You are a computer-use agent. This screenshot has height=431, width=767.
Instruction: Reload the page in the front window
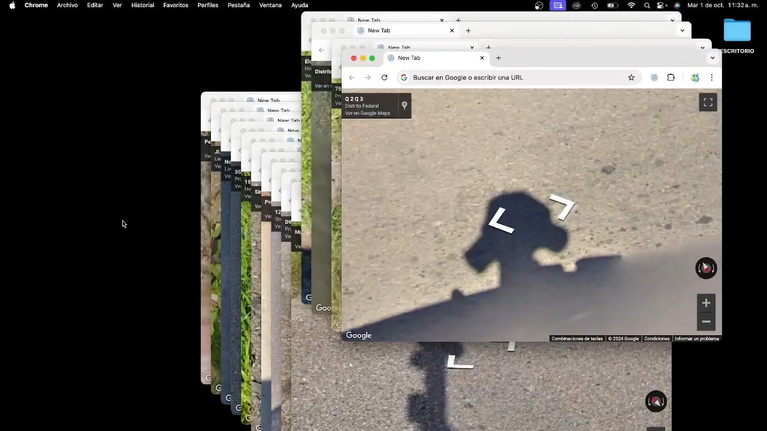[384, 78]
